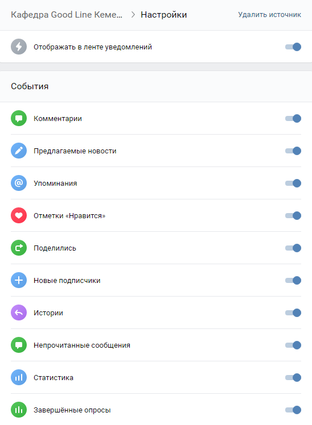Image resolution: width=312 pixels, height=425 pixels.
Task: Click the green share arrow Поделились icon
Action: pos(19,248)
